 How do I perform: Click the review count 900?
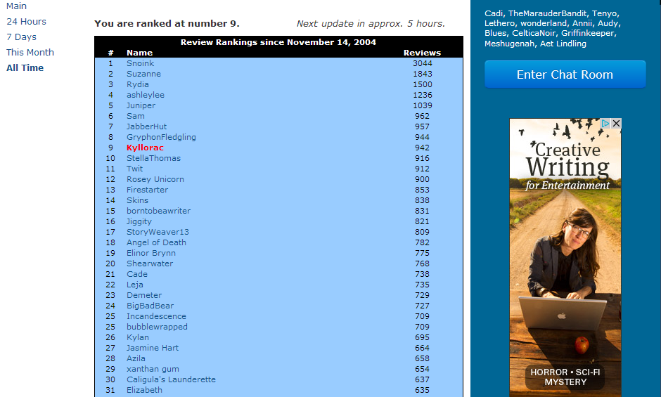point(422,179)
